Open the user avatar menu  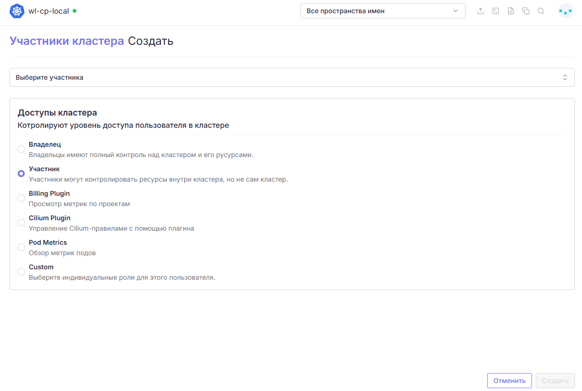pos(565,11)
